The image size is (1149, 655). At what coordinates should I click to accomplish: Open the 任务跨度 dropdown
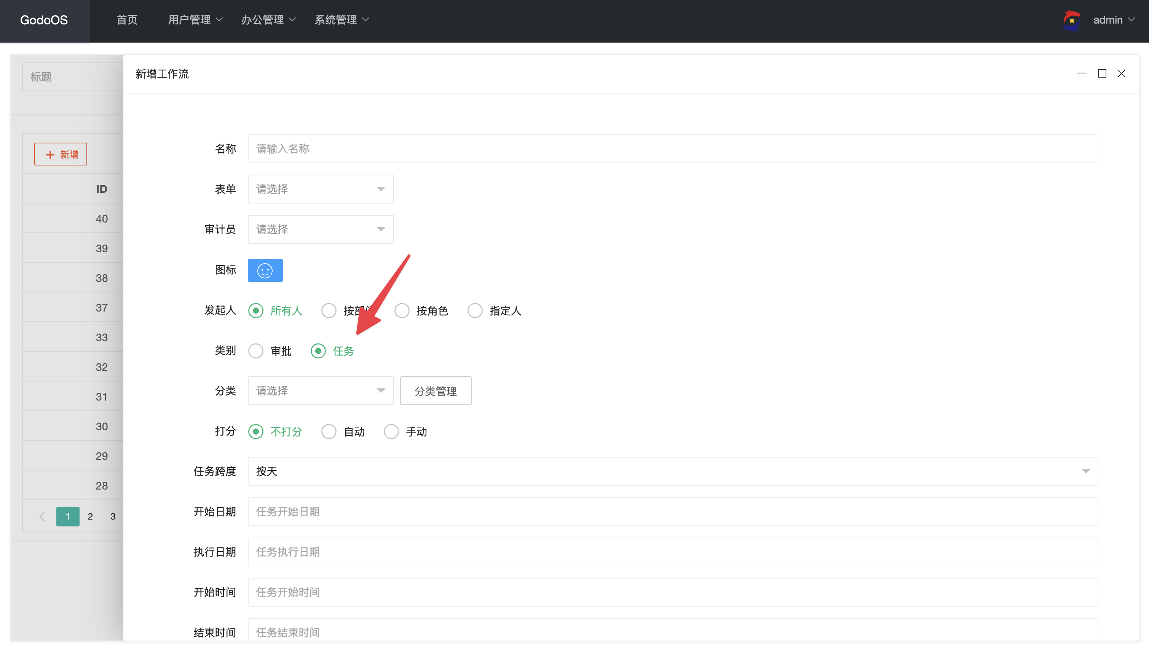click(672, 471)
